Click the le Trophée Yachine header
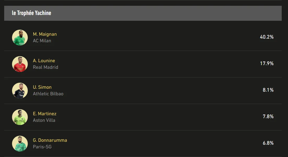 coord(32,13)
